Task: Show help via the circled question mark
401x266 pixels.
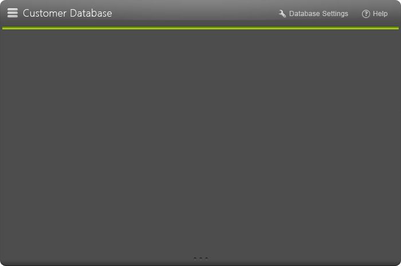Action: tap(365, 14)
